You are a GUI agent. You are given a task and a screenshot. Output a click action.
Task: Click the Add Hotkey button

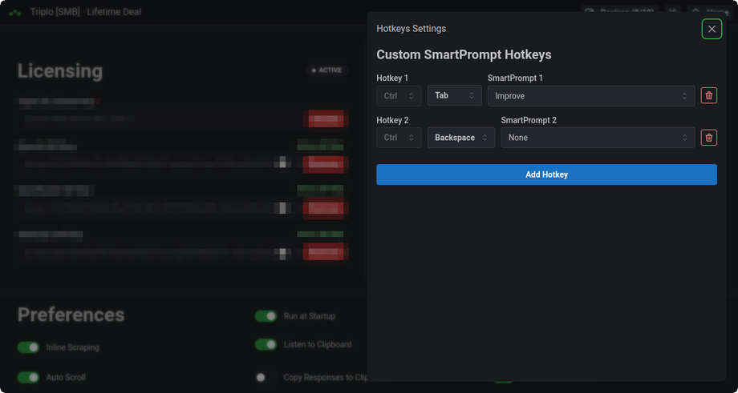pos(547,174)
